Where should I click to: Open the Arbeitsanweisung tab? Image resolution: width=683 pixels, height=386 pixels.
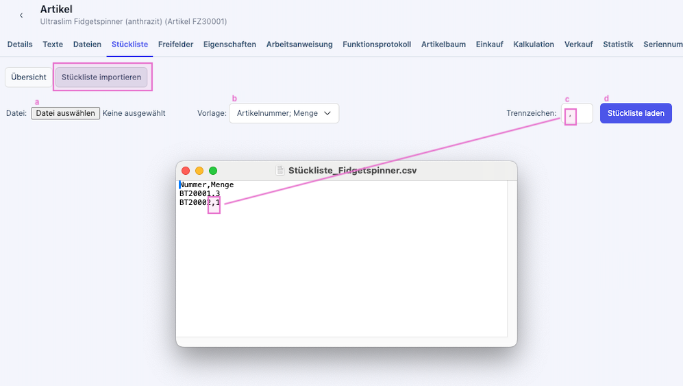tap(299, 45)
